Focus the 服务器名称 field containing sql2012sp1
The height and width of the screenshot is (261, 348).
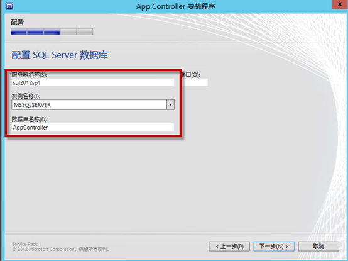(93, 82)
